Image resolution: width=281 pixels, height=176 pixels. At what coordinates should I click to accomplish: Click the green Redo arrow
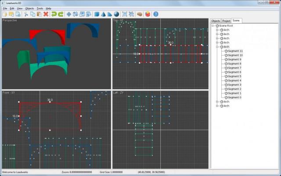pyautogui.click(x=61, y=14)
